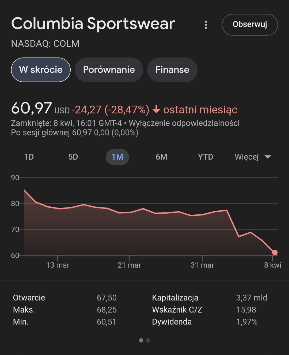Switch chart to YTD range

pos(206,157)
